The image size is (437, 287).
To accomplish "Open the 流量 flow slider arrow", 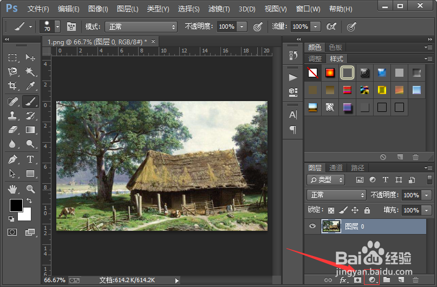I will [x=316, y=26].
